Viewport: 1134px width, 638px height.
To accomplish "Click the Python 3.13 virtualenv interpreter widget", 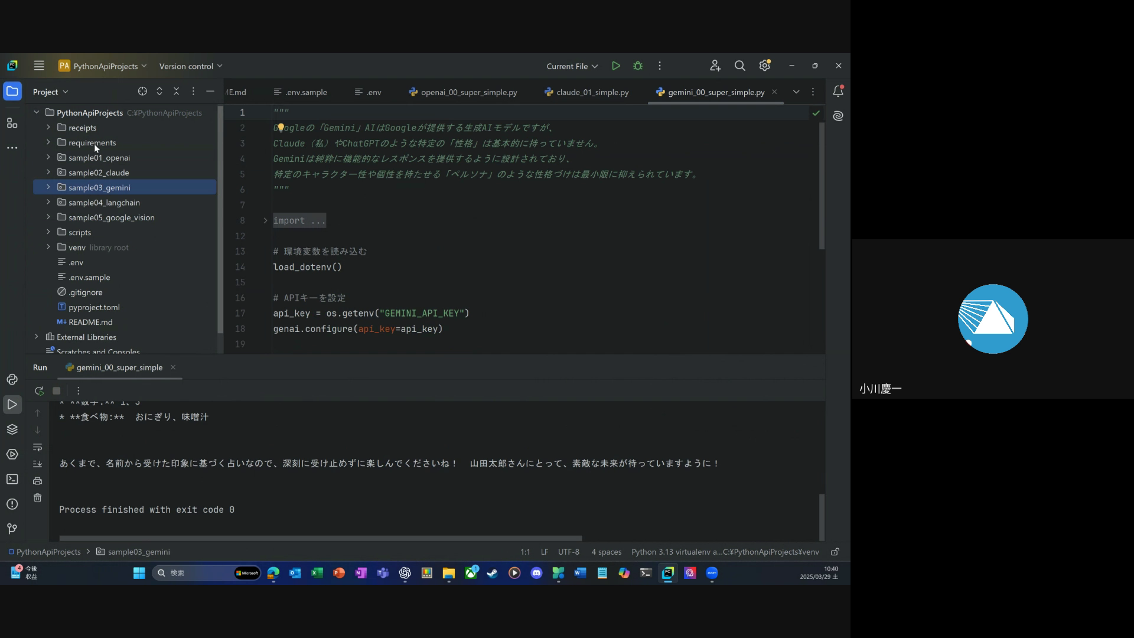I will (x=725, y=552).
